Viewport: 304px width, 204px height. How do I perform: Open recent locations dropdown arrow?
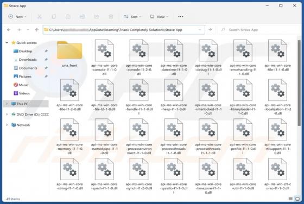[28, 30]
